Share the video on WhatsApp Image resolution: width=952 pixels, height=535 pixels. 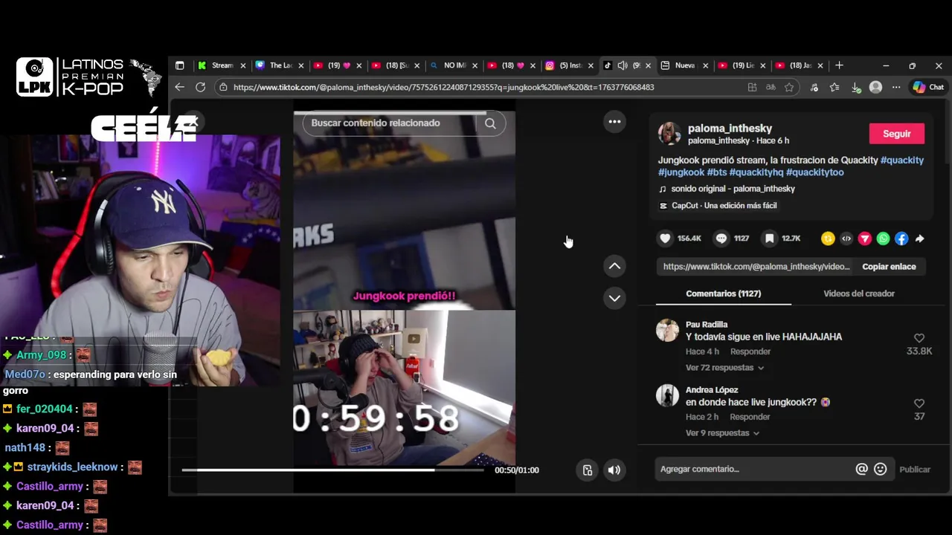click(x=883, y=239)
